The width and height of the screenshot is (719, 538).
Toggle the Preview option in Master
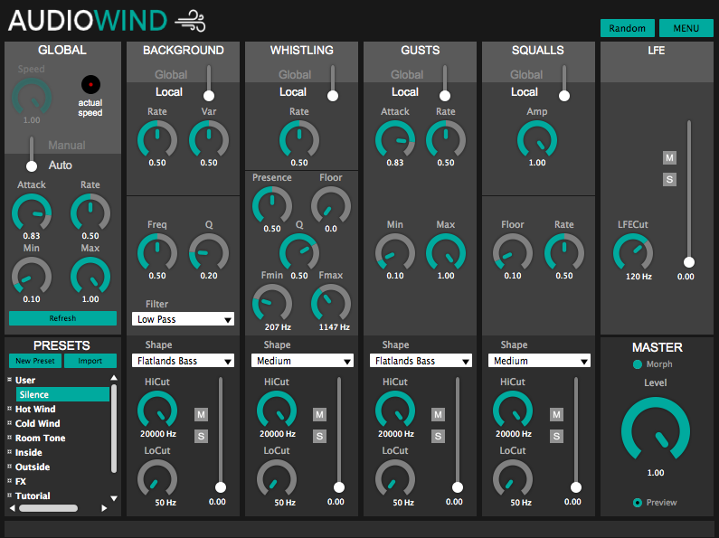(x=638, y=503)
